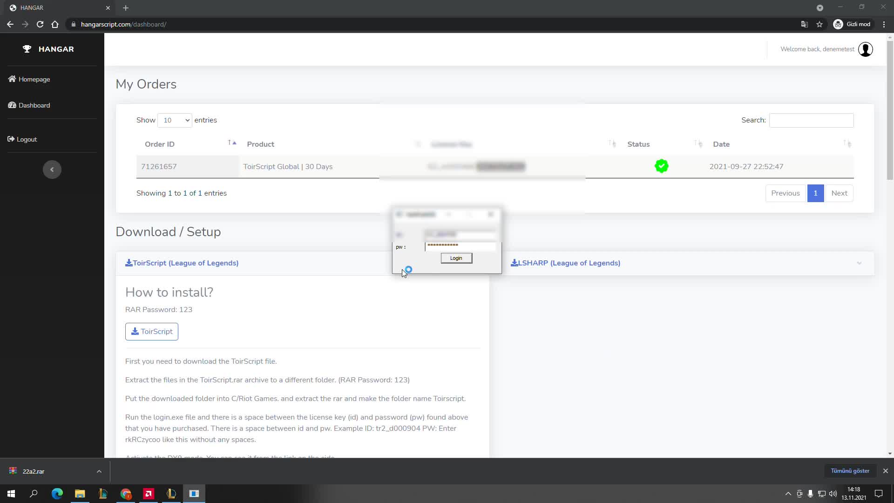Click the HANGAR trophy logo icon
This screenshot has height=503, width=894.
coord(27,49)
